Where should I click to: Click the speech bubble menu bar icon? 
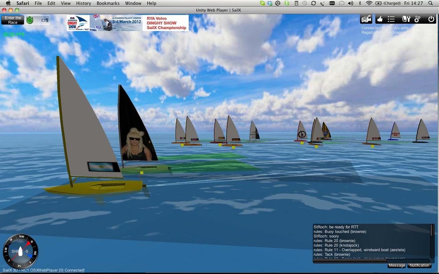(341, 3)
